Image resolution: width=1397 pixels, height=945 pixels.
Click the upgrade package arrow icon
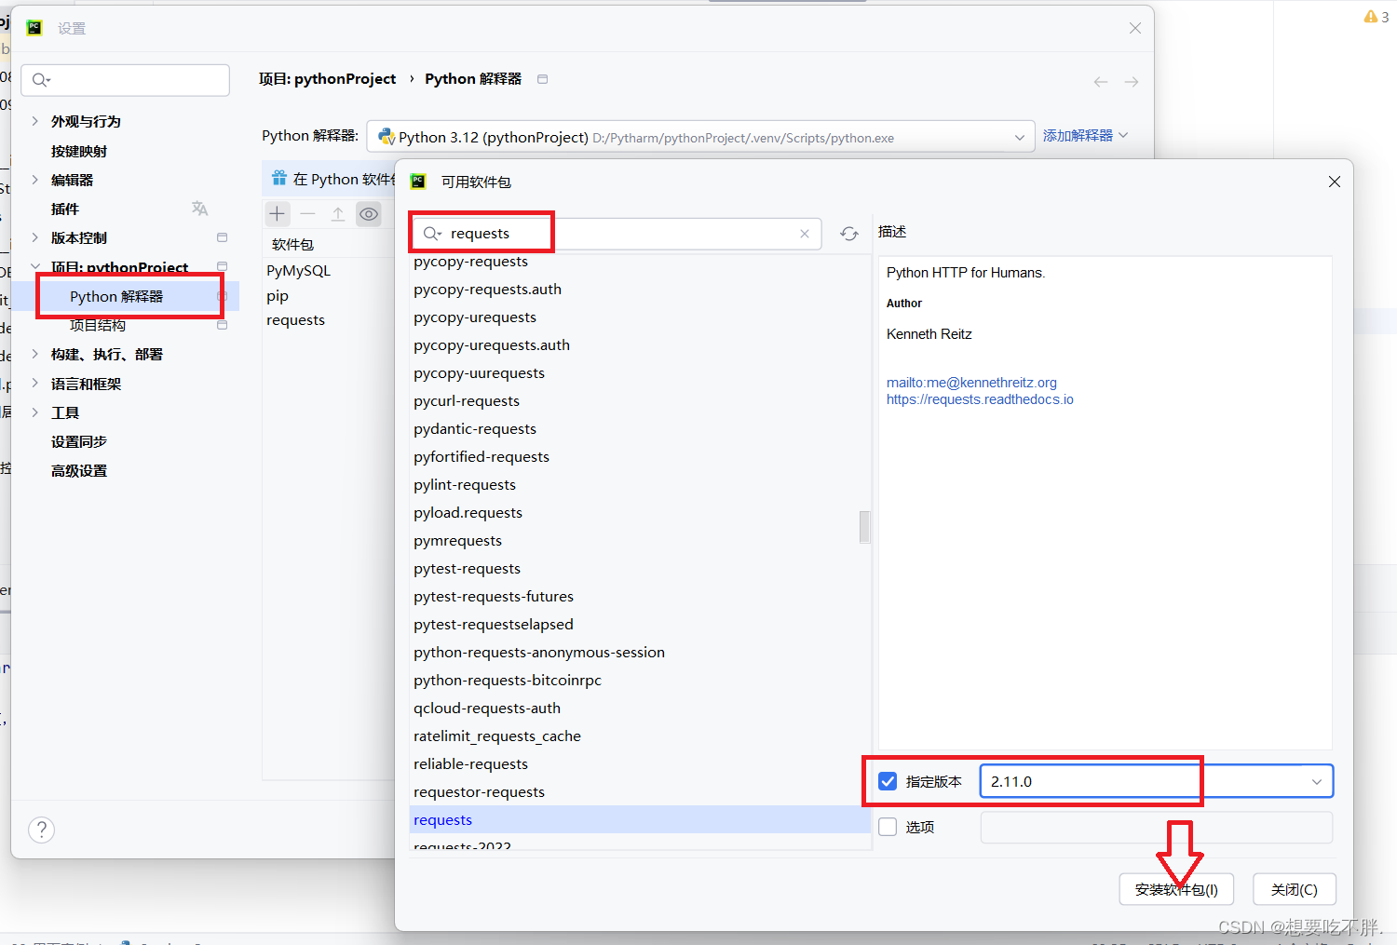click(338, 214)
